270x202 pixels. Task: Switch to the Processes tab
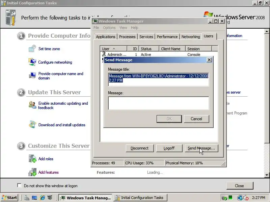click(x=127, y=37)
